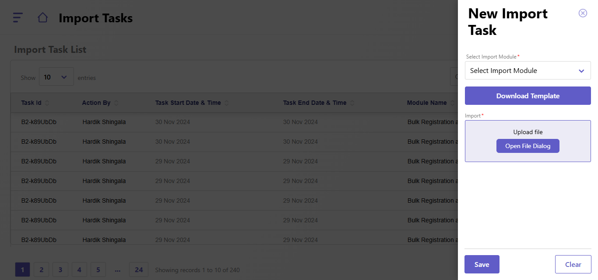Sort by Task End Date & Time icon
The image size is (598, 280).
(x=352, y=103)
